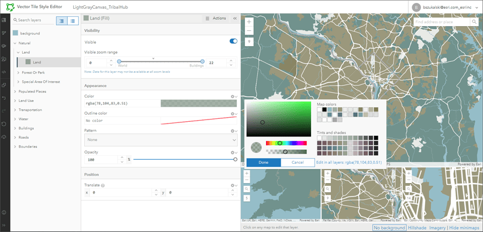Screen dimensions: 483x232
Task: Pick the black swatch in Map colors
Action: [325, 110]
